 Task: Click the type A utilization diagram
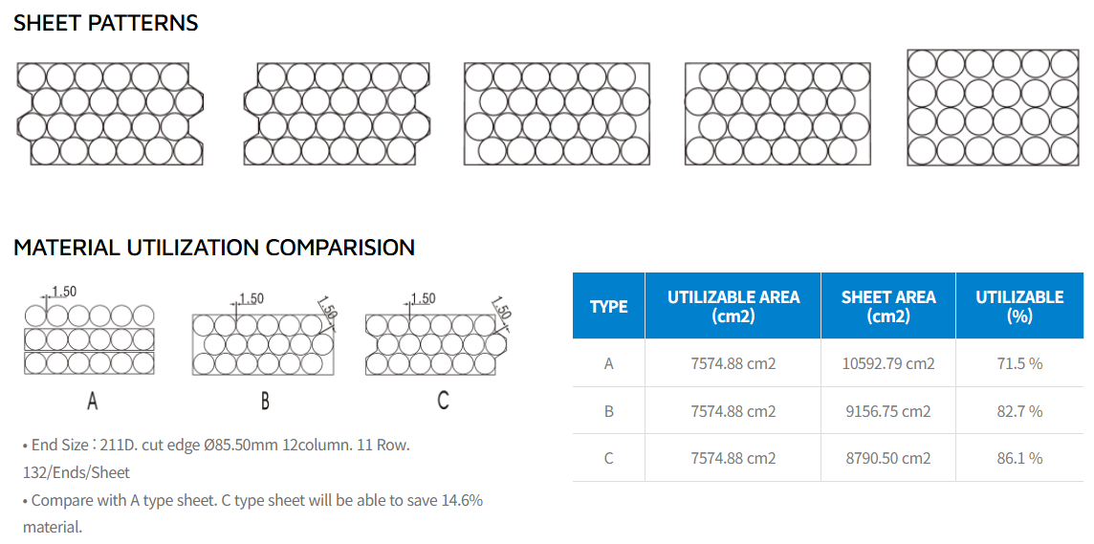(90, 338)
